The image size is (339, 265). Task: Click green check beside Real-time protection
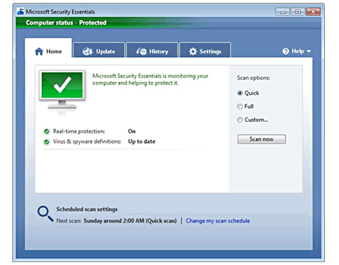[x=47, y=131]
